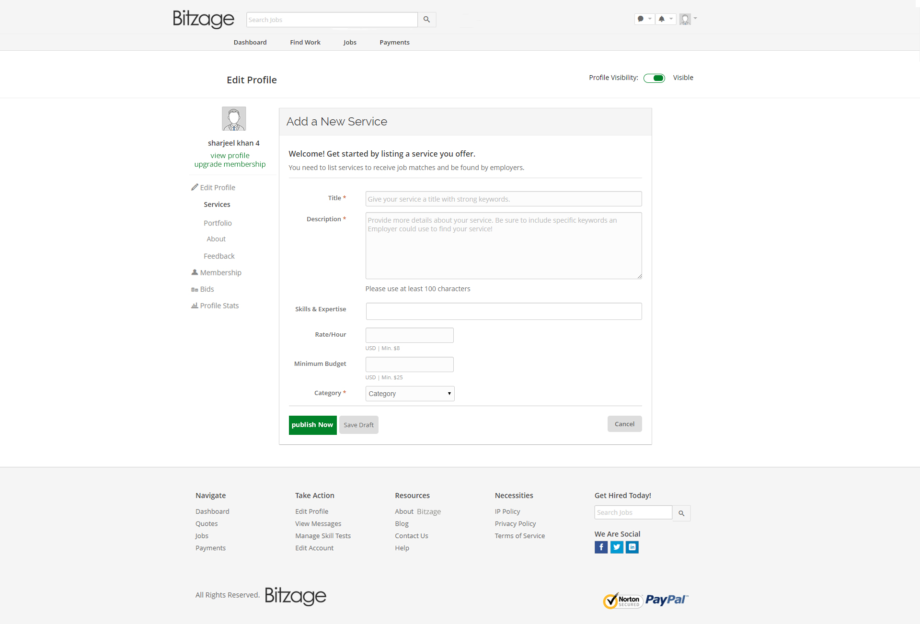The image size is (920, 624).
Task: Click the sidebar profile avatar image
Action: [x=234, y=119]
